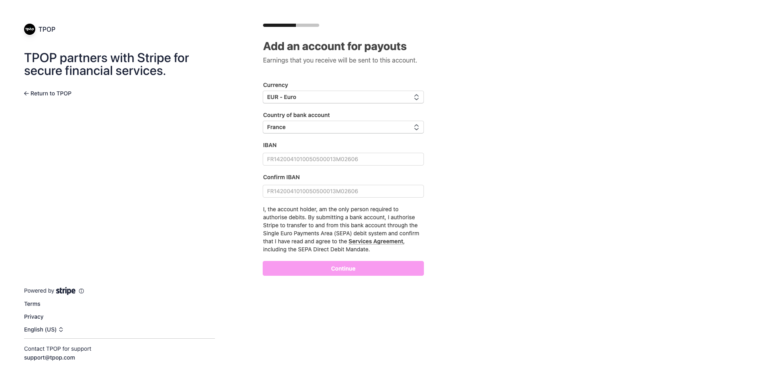The height and width of the screenshot is (384, 770).
Task: Open the English (US) language selector
Action: [40, 329]
